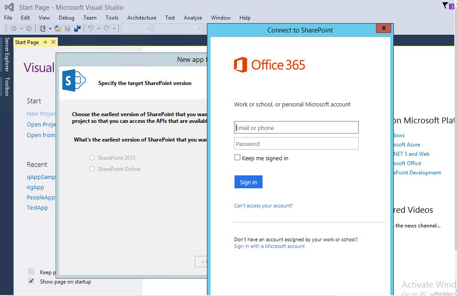Click the Previous button in wizard
This screenshot has width=457, height=296.
click(201, 262)
